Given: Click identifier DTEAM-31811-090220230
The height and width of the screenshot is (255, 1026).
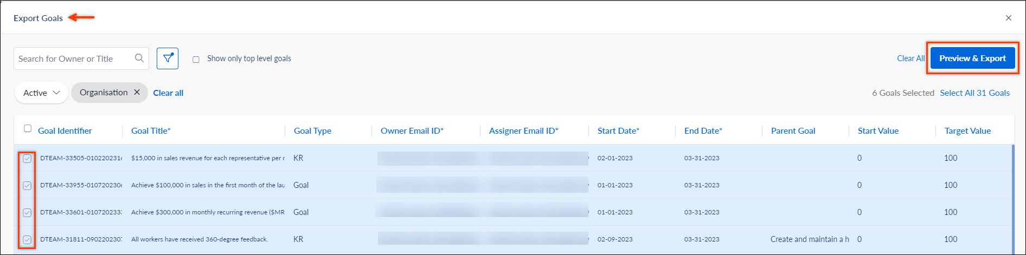Looking at the screenshot, I should 81,239.
